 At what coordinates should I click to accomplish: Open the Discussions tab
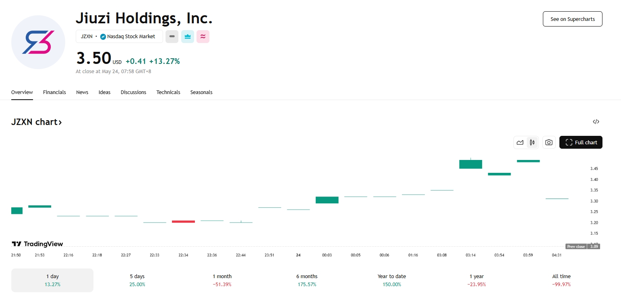pos(133,92)
